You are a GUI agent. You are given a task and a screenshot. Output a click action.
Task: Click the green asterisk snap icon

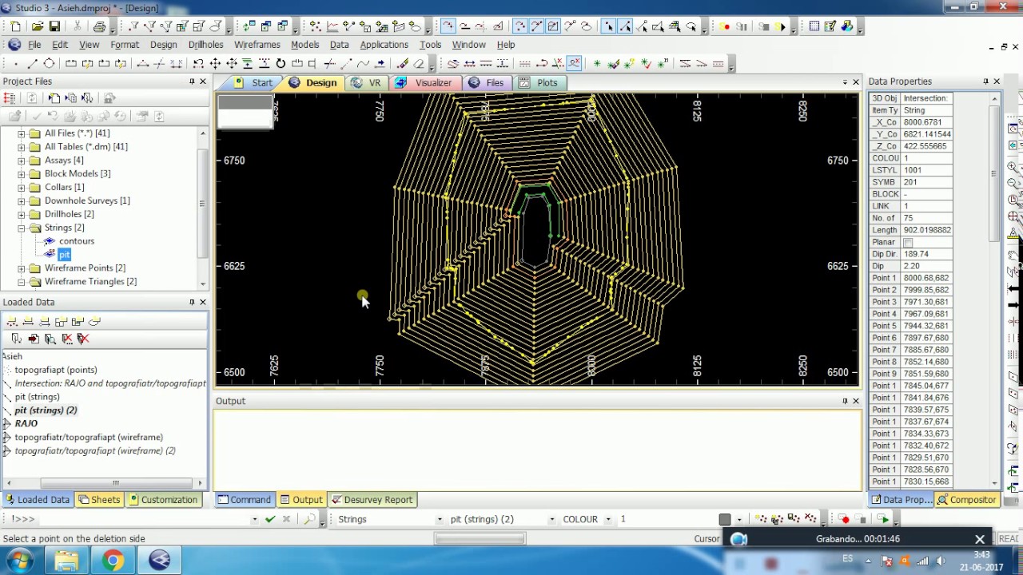597,63
